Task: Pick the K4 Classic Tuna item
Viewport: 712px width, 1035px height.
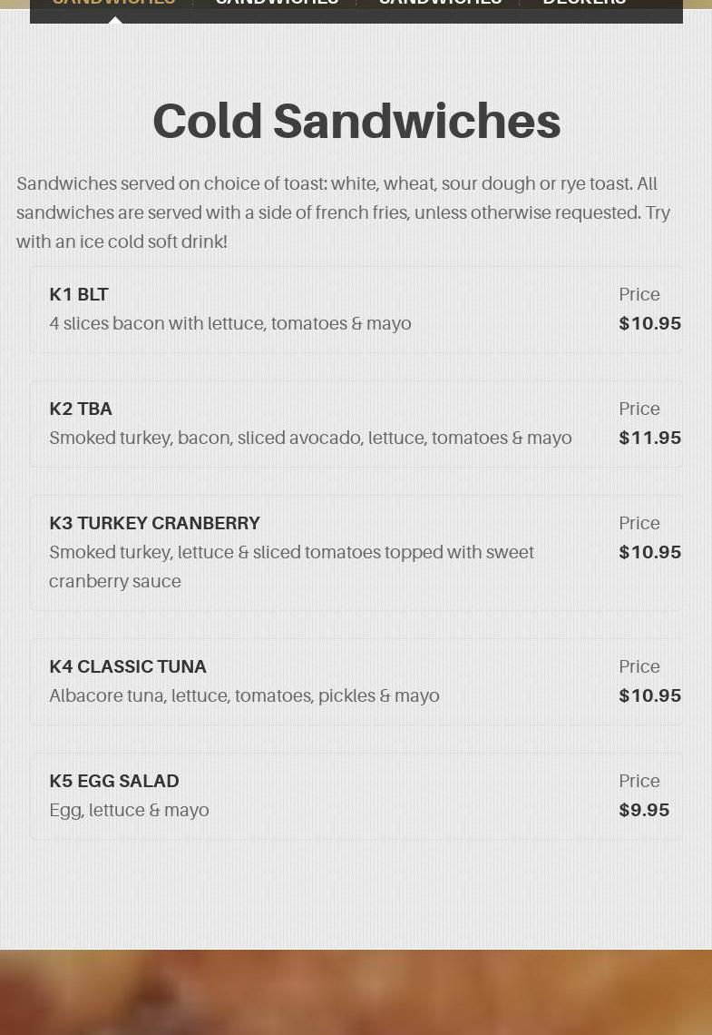Action: 128,667
